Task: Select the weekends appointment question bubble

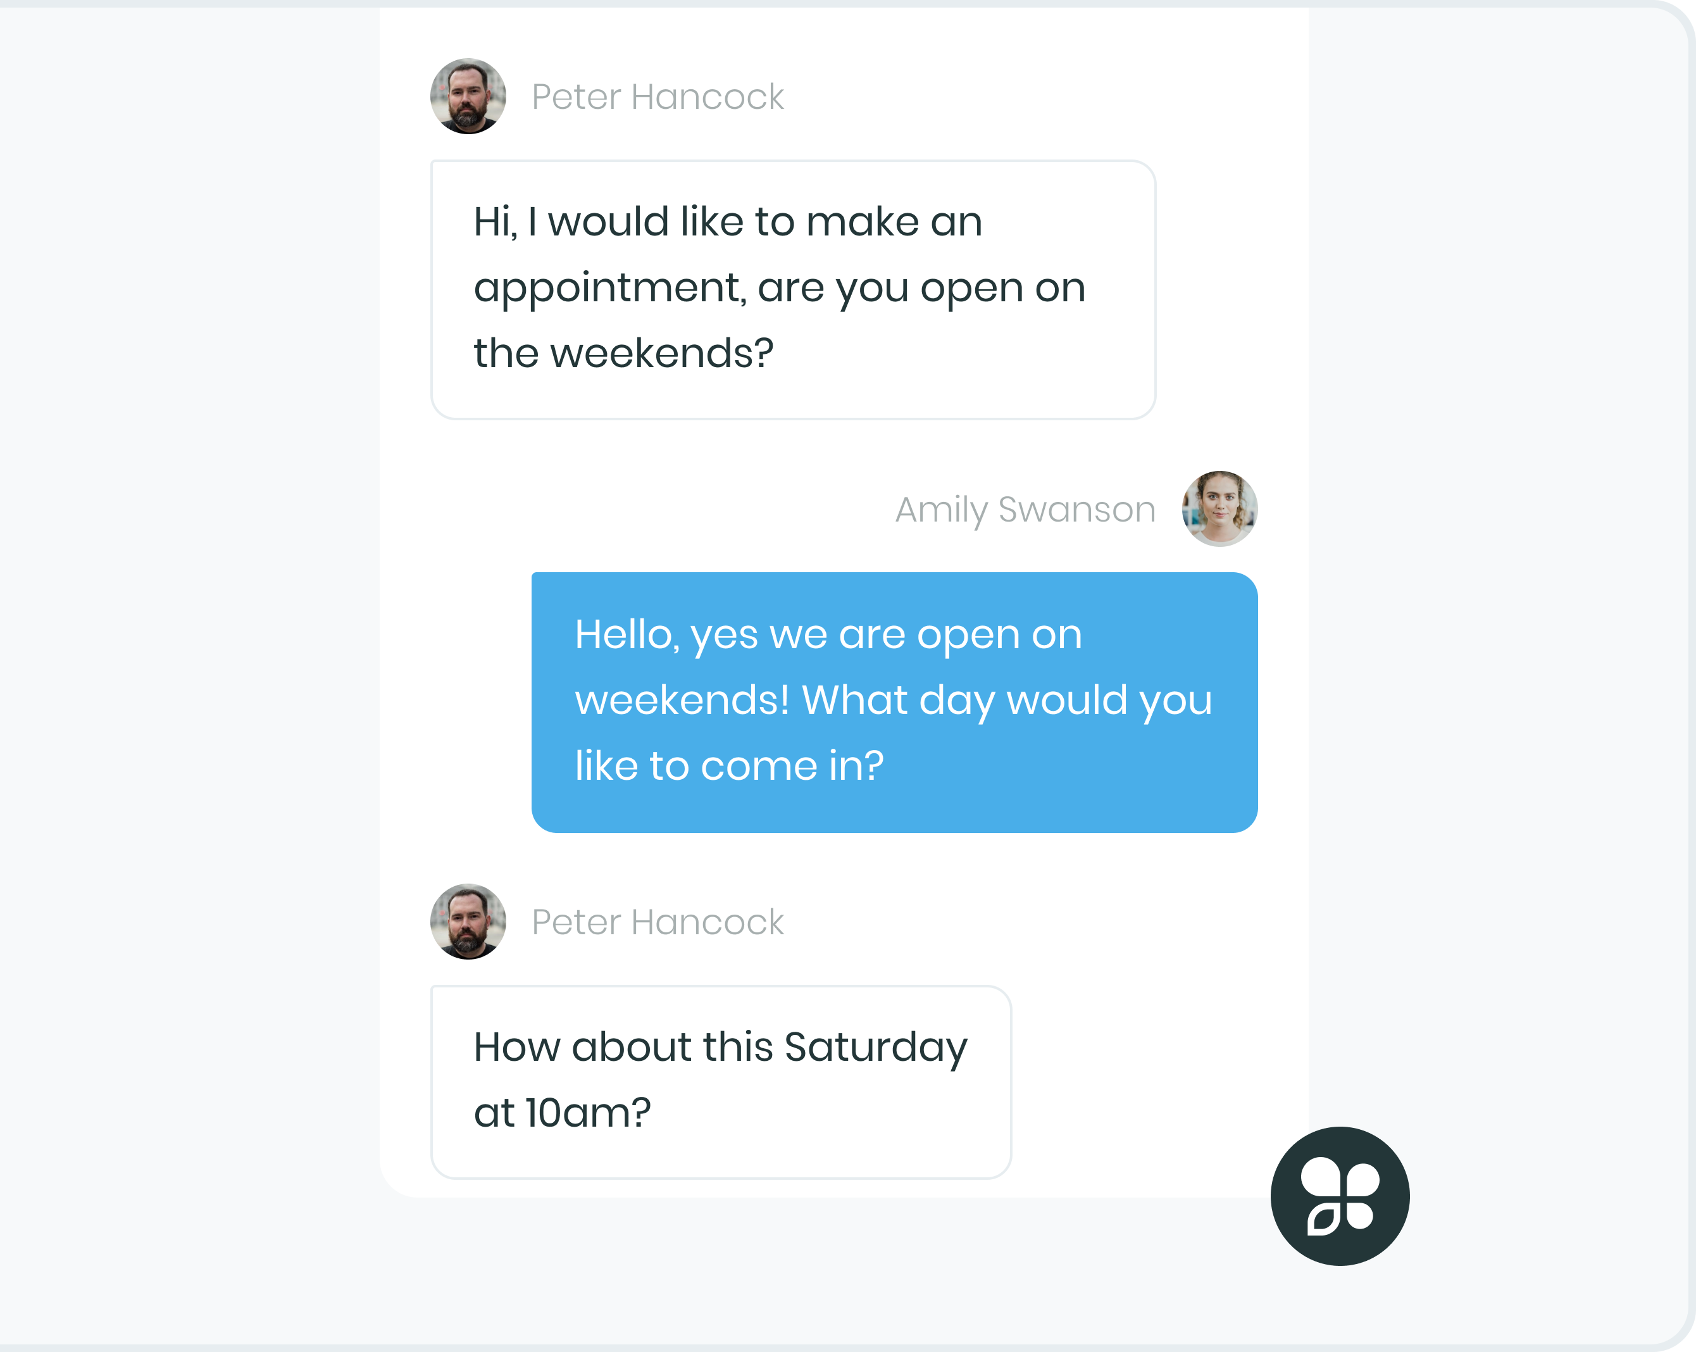Action: 793,290
